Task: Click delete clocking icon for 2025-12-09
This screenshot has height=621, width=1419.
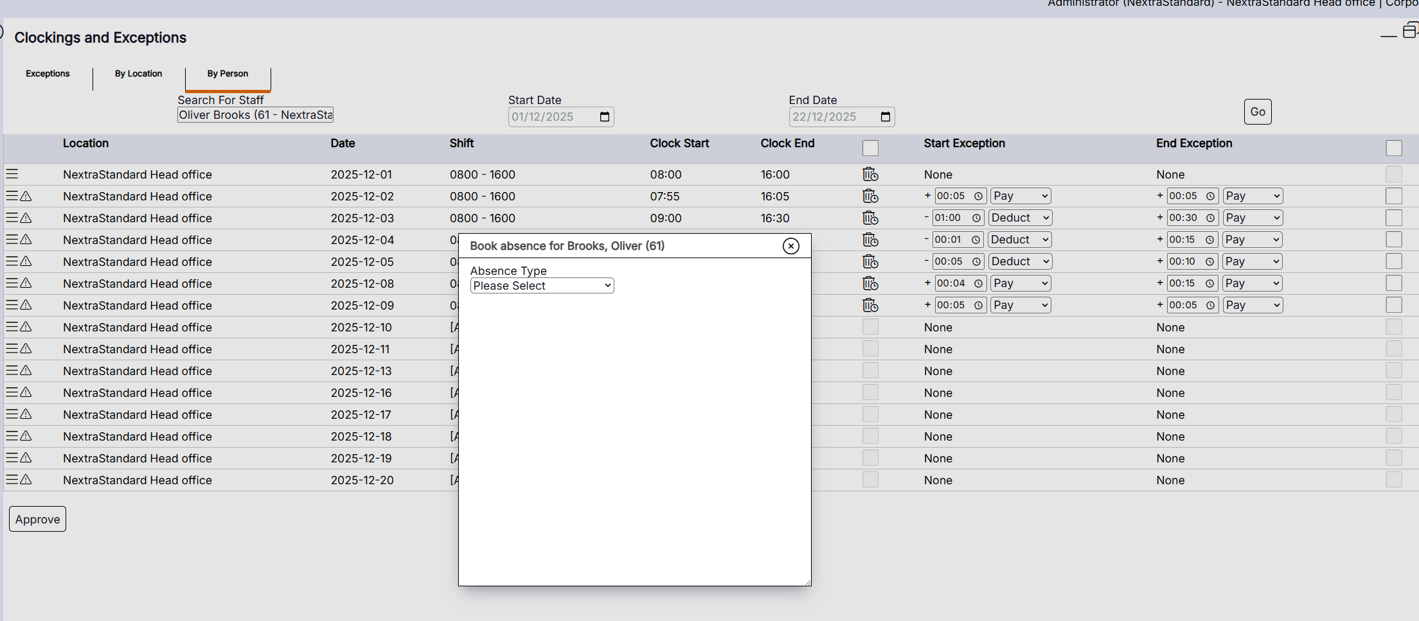Action: (x=870, y=305)
